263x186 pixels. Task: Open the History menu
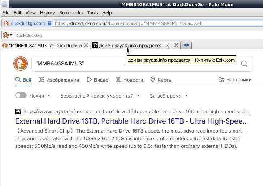click(47, 13)
